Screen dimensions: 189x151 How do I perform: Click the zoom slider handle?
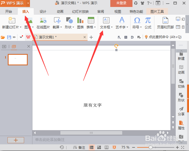pyautogui.click(x=150, y=147)
